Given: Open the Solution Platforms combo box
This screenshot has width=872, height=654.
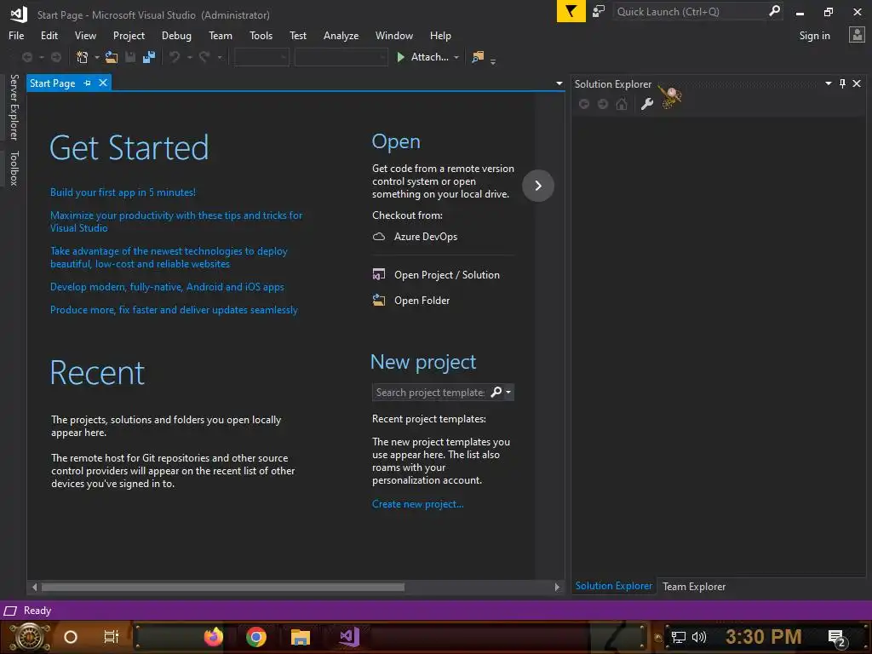Looking at the screenshot, I should [341, 57].
